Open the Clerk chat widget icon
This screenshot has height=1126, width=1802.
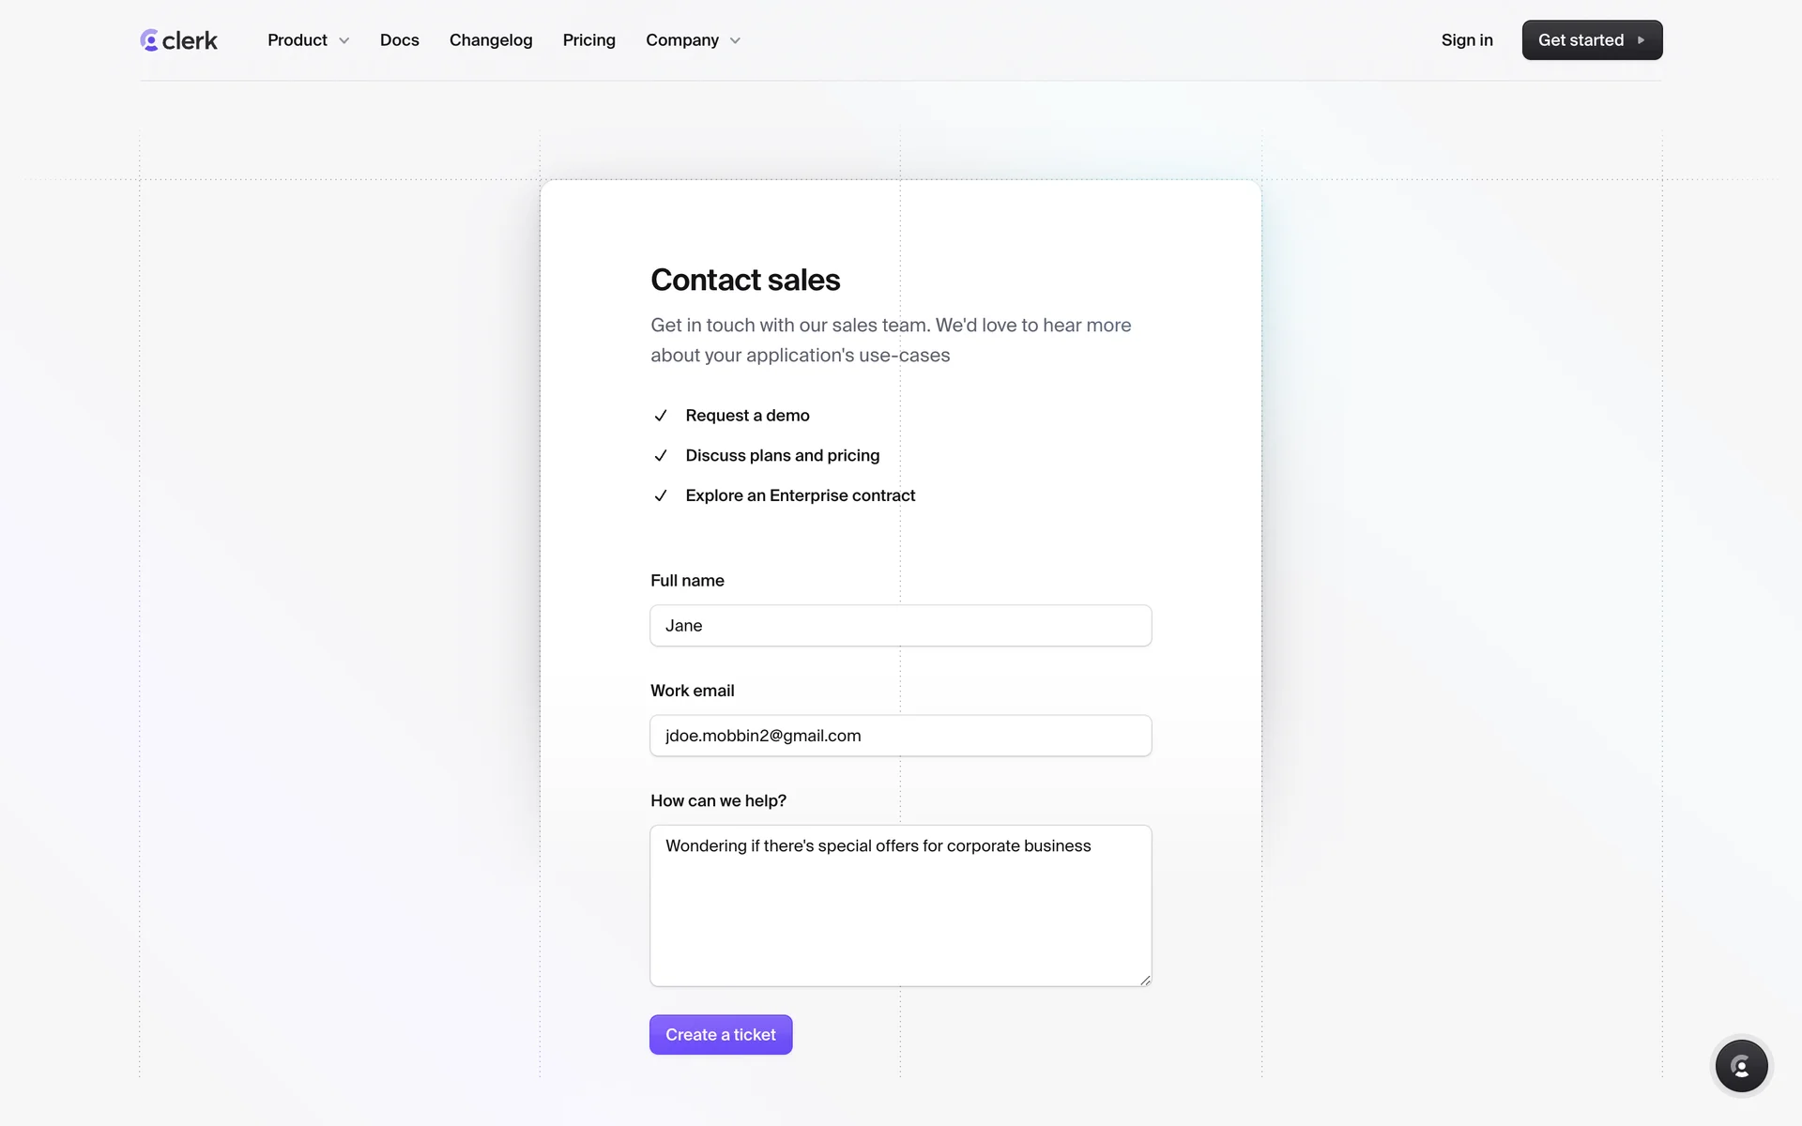[1741, 1066]
